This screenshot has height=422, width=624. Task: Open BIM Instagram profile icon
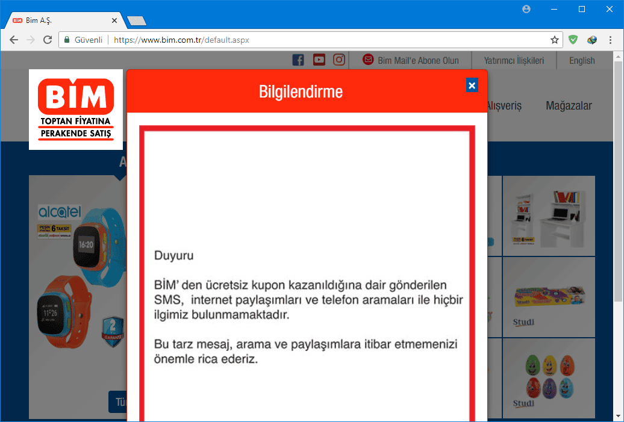click(339, 60)
